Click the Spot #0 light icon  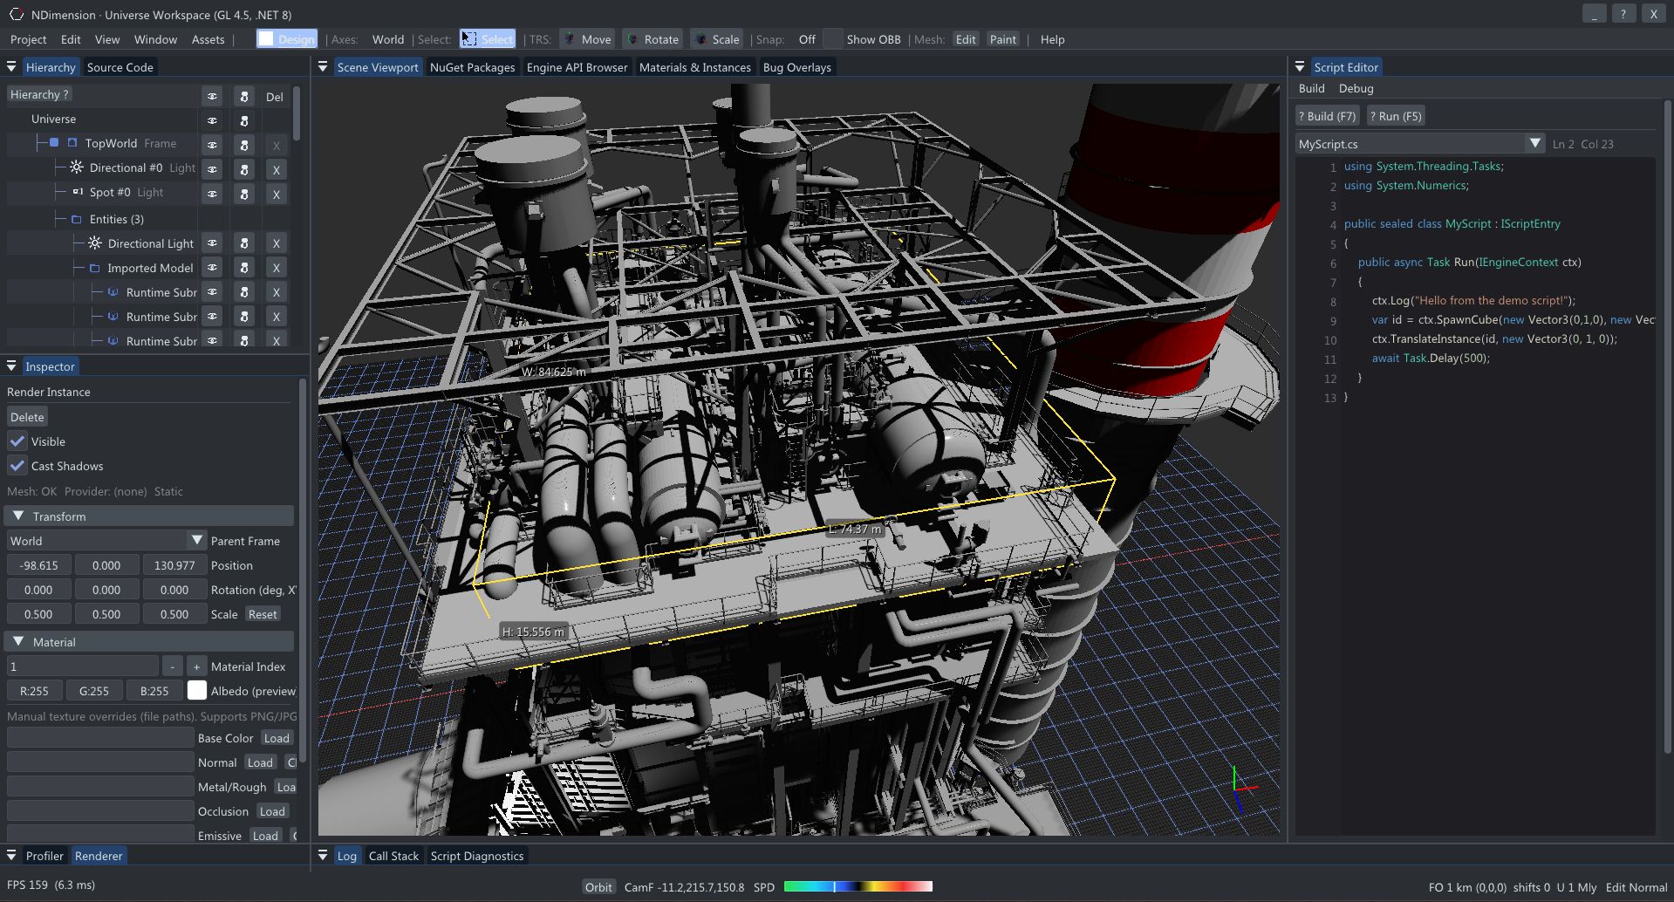coord(77,192)
